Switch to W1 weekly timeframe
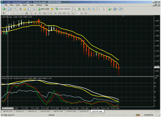The width and height of the screenshot is (161, 117). pyautogui.click(x=82, y=13)
